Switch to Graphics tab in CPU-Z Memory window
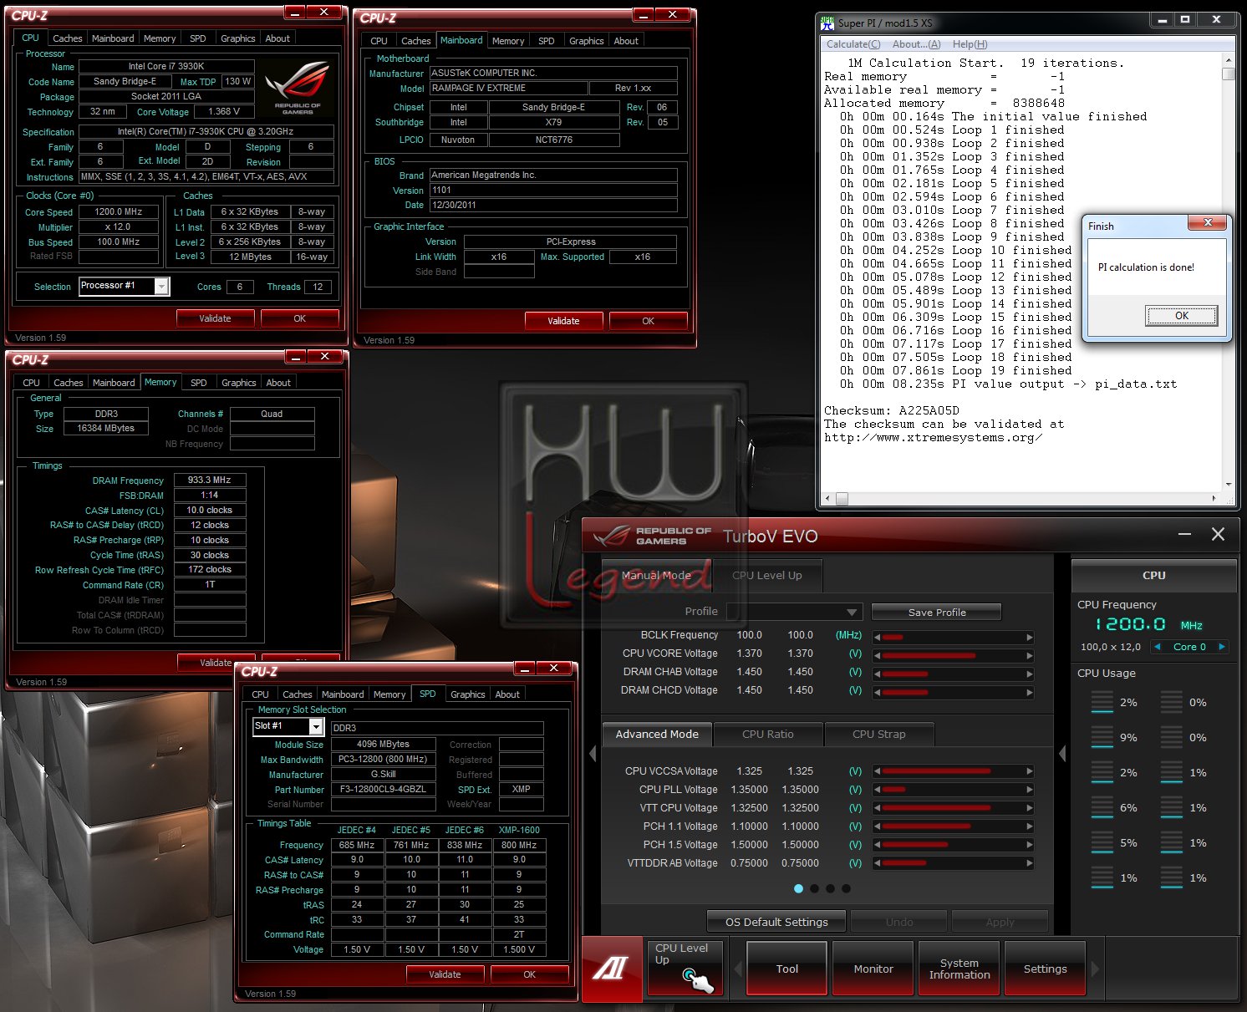Viewport: 1247px width, 1012px height. pyautogui.click(x=239, y=383)
